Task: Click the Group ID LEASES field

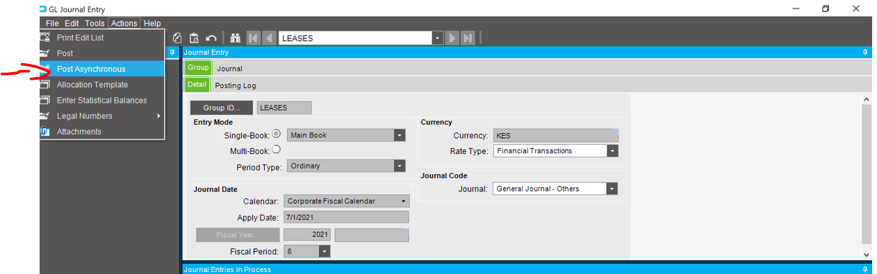Action: pos(284,108)
